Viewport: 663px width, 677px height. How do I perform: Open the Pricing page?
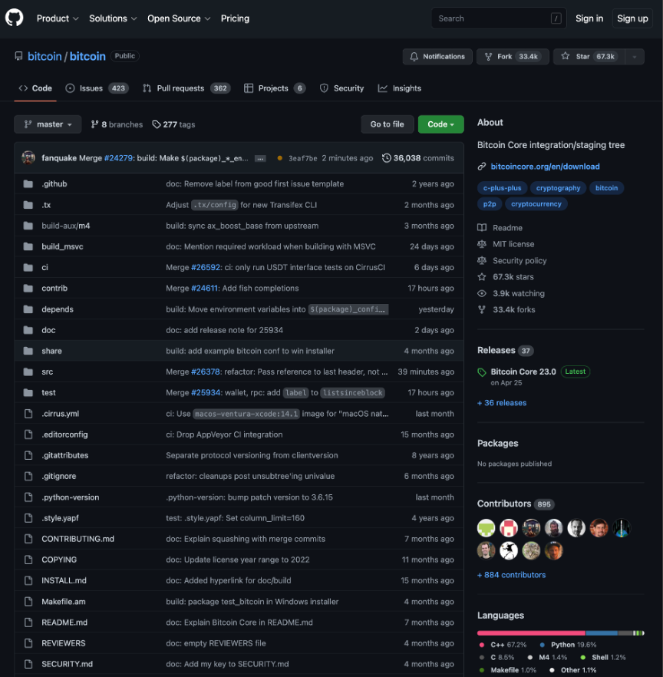[x=236, y=18]
